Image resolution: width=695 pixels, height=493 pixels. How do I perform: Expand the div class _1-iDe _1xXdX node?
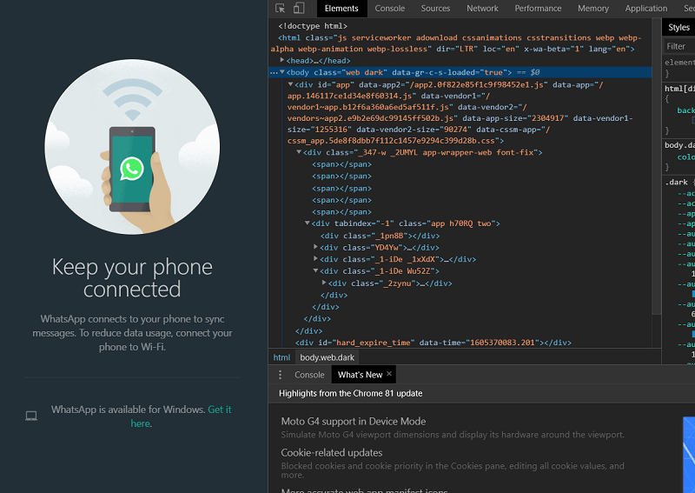coord(315,259)
